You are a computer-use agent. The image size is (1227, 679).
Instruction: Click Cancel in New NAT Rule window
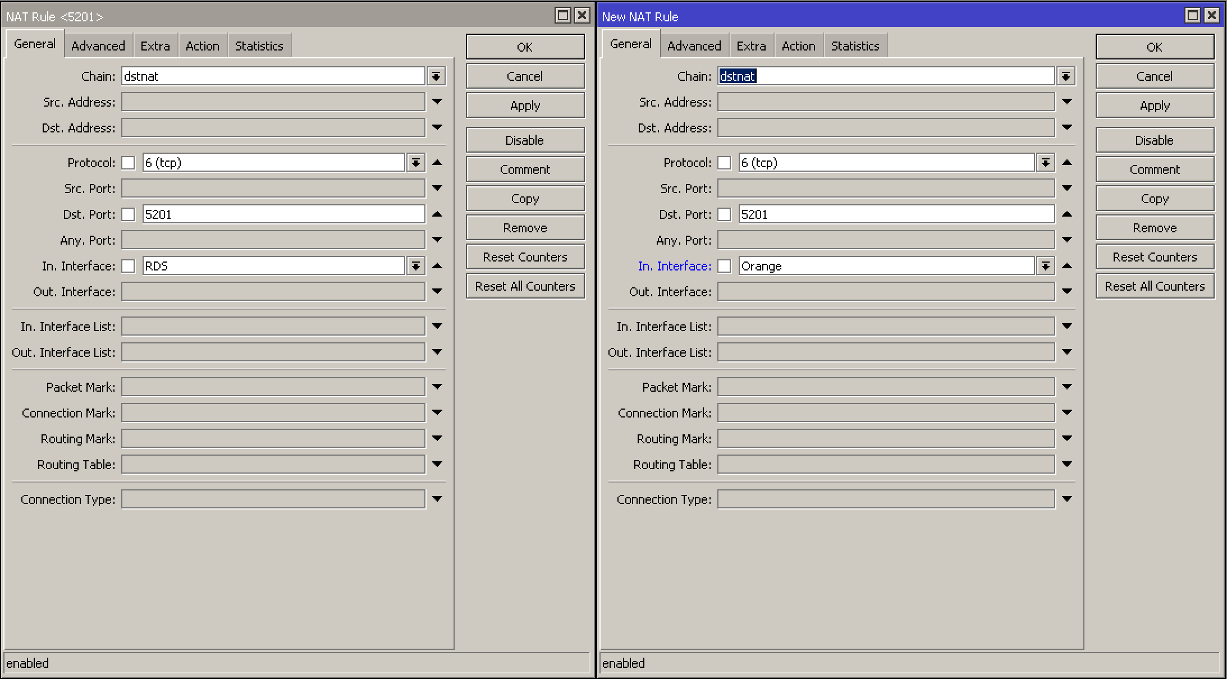[1155, 76]
